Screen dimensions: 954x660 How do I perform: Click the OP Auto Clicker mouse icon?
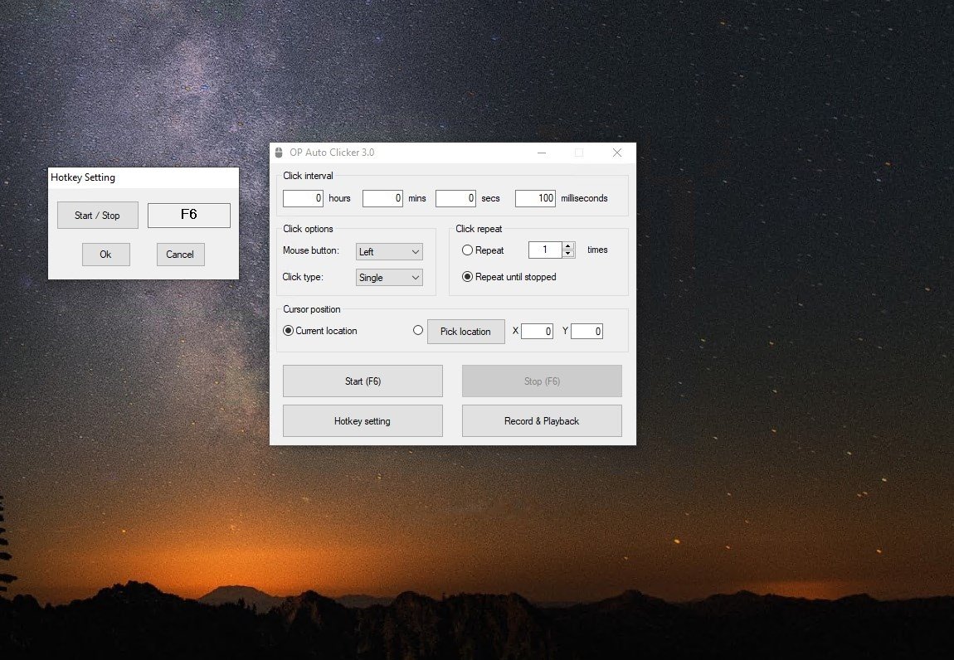point(278,153)
